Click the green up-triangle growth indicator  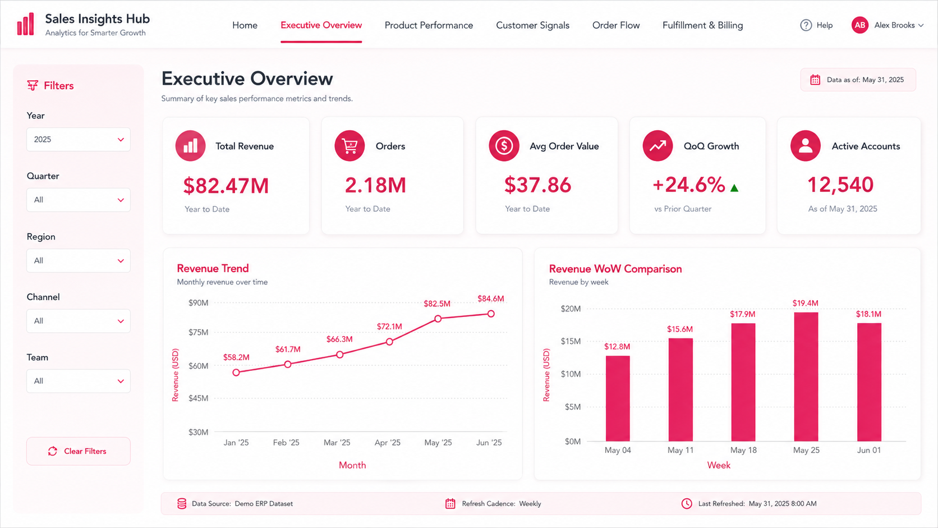coord(734,188)
